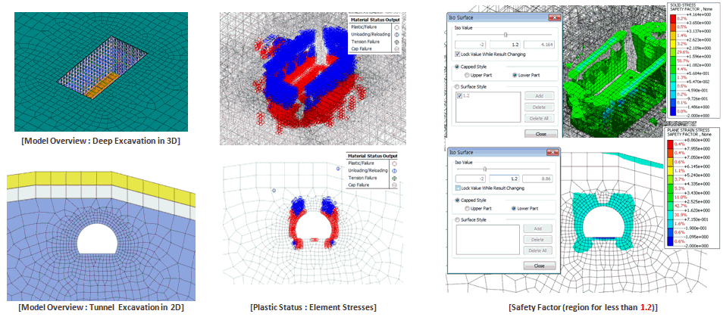The height and width of the screenshot is (317, 723).
Task: Select Lower Part radio in 8.86 Iso Surface dialog
Action: pyautogui.click(x=514, y=208)
